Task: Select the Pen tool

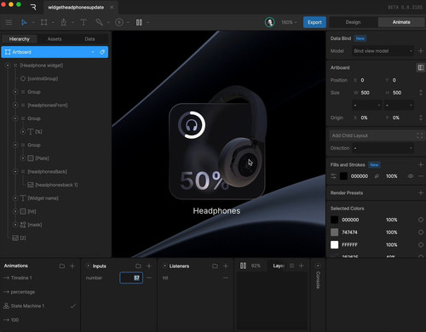Action: [64, 22]
